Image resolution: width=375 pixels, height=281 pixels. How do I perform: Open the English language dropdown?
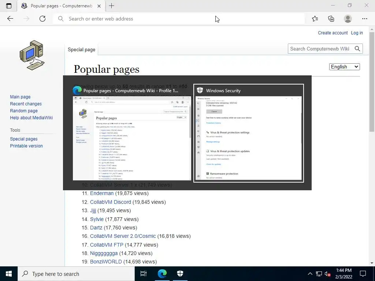coord(344,67)
